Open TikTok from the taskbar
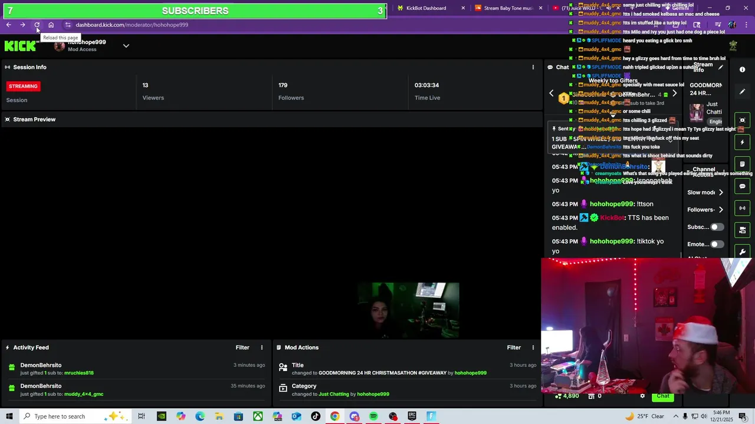This screenshot has height=424, width=755. pos(316,416)
